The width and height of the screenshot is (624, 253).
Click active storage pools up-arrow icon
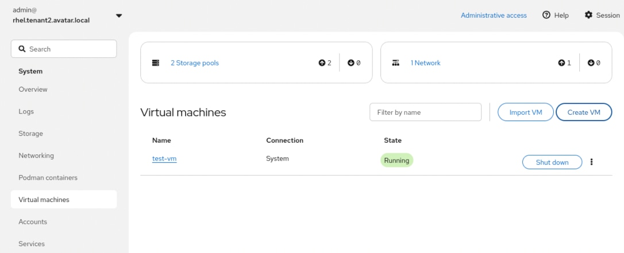(x=322, y=63)
